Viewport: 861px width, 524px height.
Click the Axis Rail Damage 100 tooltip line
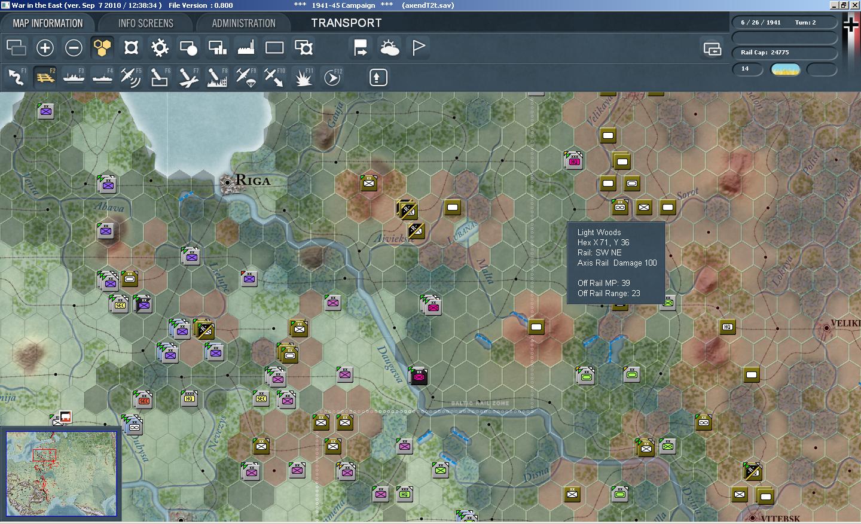click(x=617, y=263)
